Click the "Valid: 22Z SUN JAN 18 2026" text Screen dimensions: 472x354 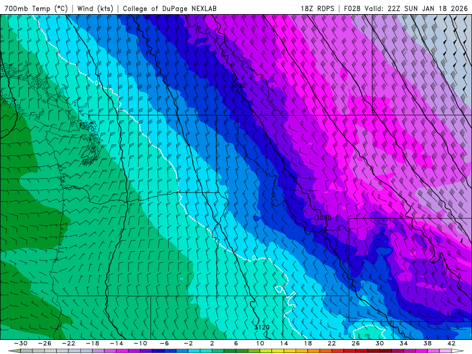pyautogui.click(x=416, y=8)
